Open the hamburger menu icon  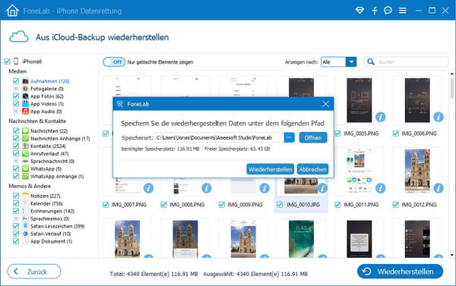(x=403, y=11)
